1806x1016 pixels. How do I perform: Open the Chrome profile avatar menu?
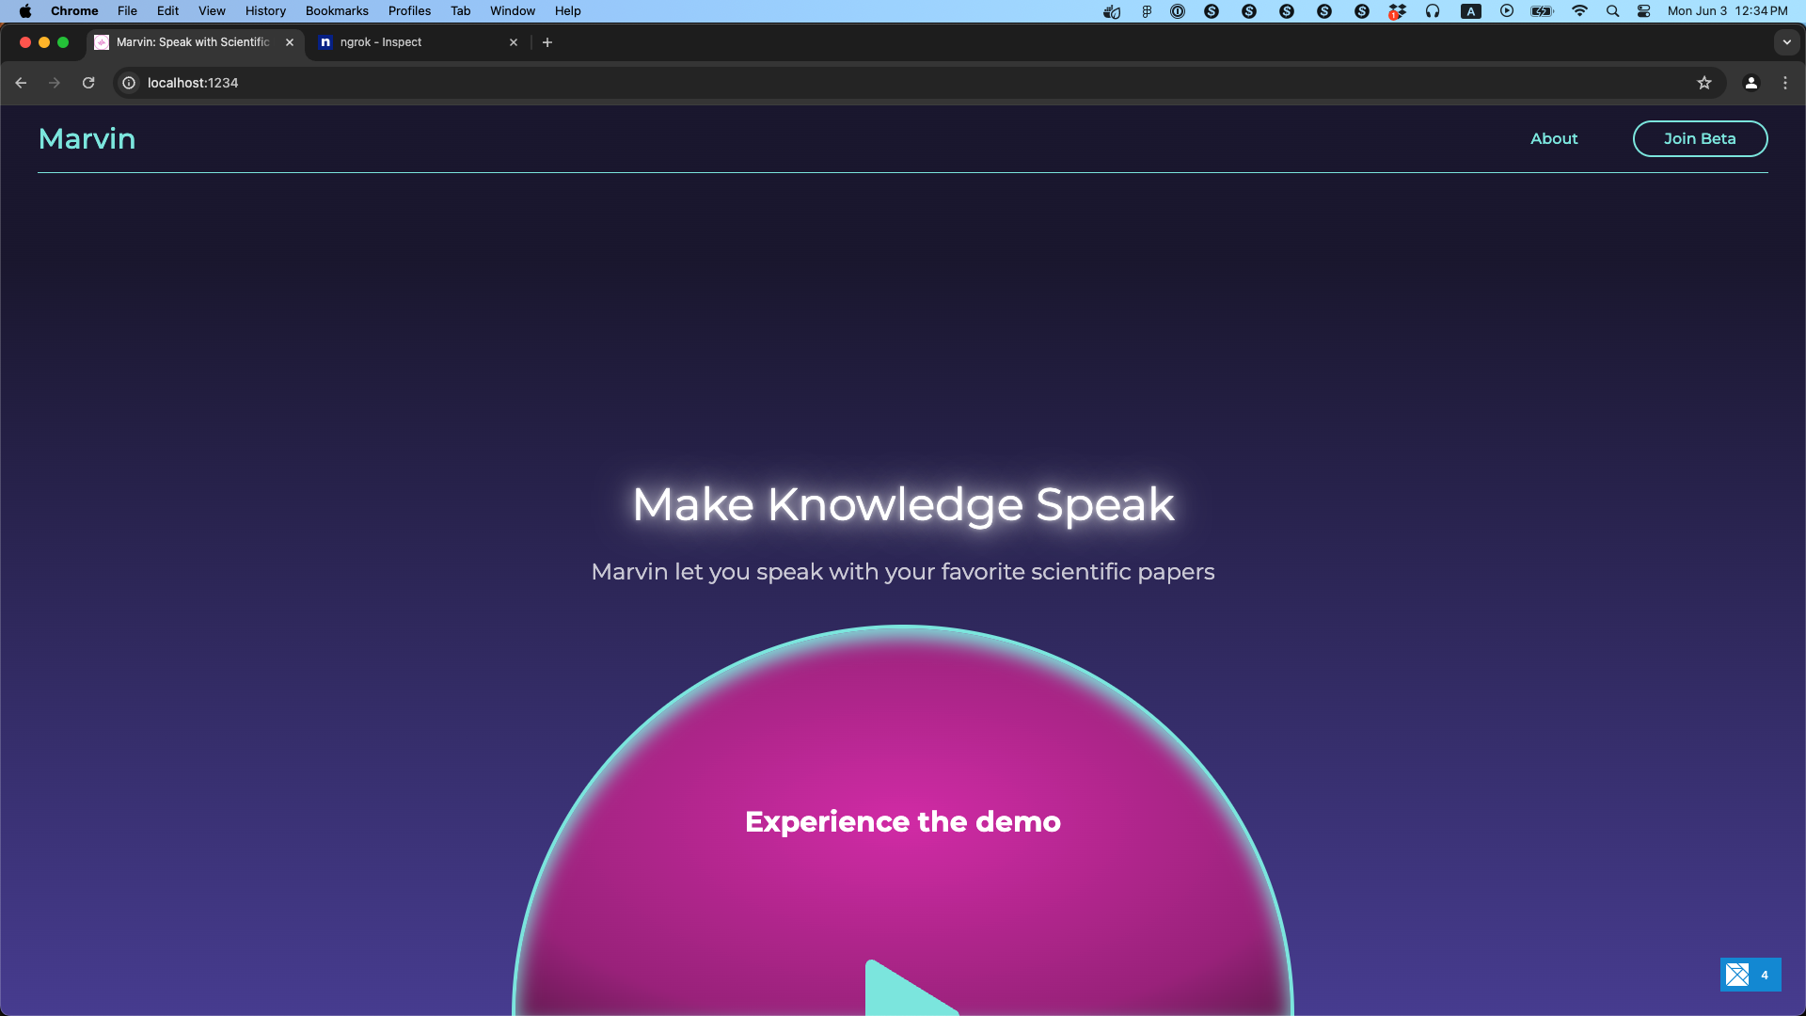1751,83
